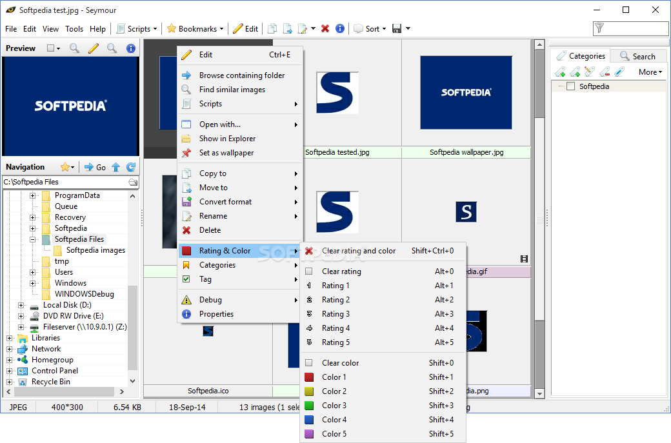Click the floppy disk save icon
This screenshot has width=671, height=443.
tap(397, 28)
